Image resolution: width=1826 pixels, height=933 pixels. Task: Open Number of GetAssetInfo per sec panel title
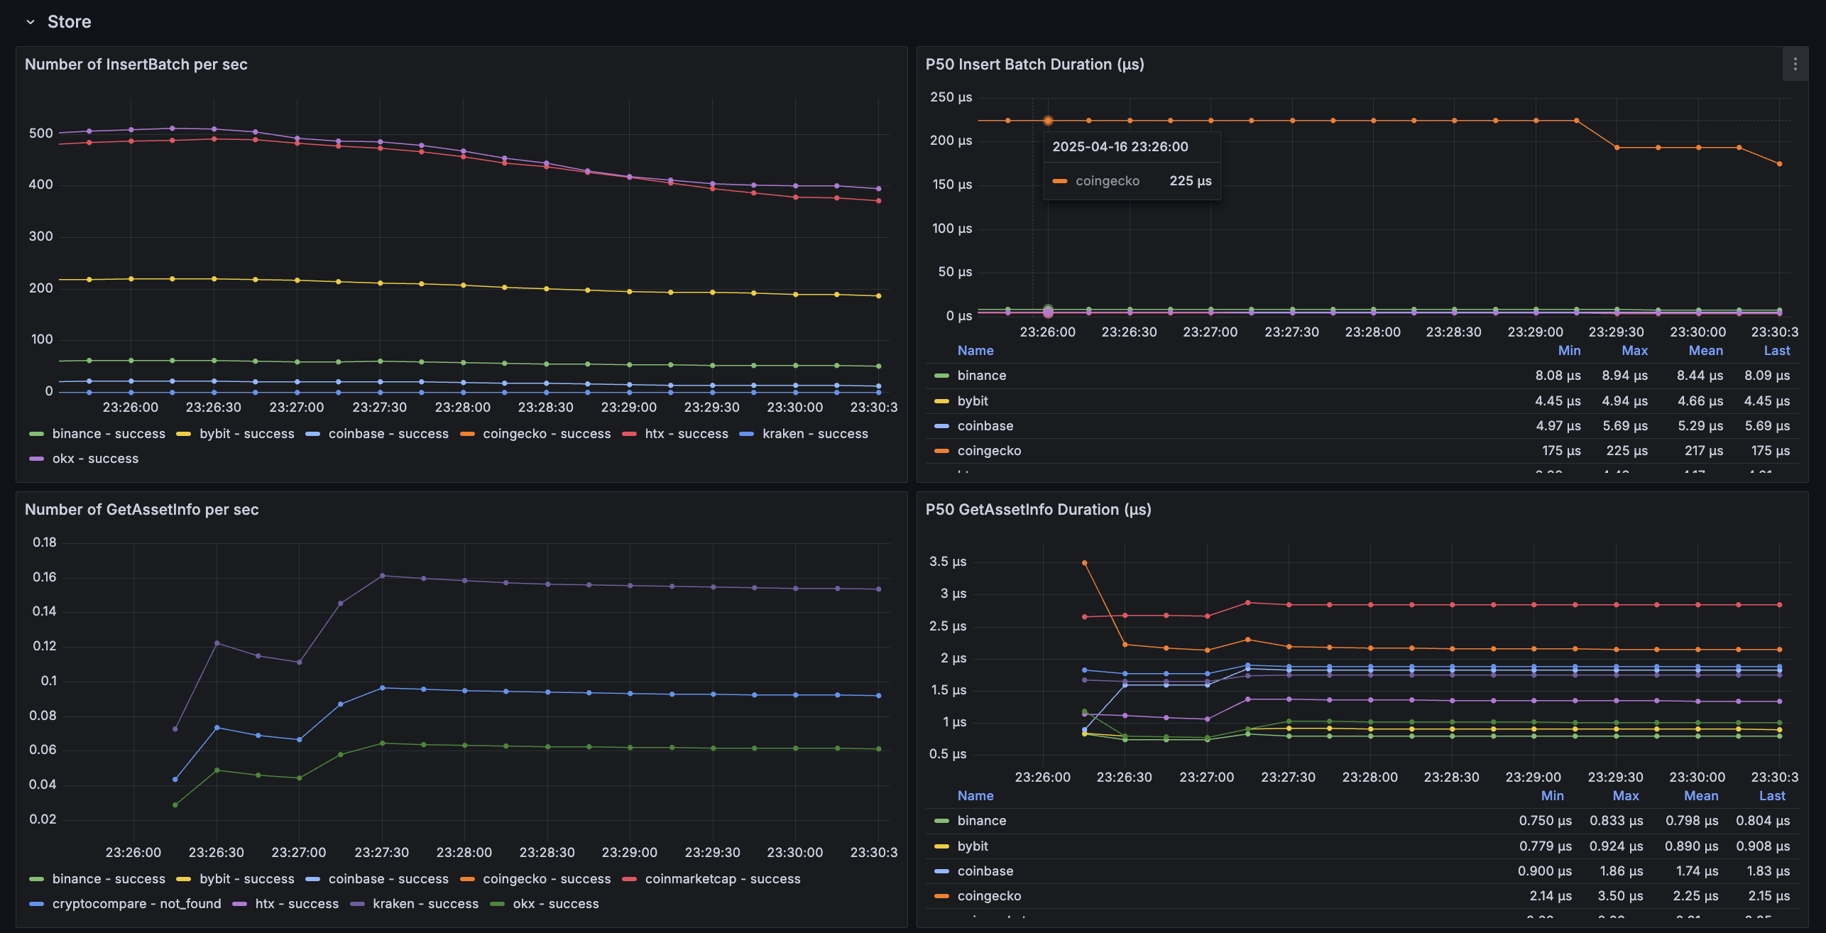tap(141, 510)
